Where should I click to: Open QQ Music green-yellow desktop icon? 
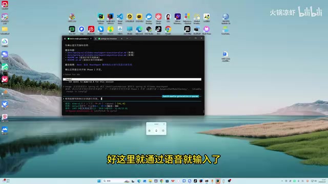[x=110, y=29]
